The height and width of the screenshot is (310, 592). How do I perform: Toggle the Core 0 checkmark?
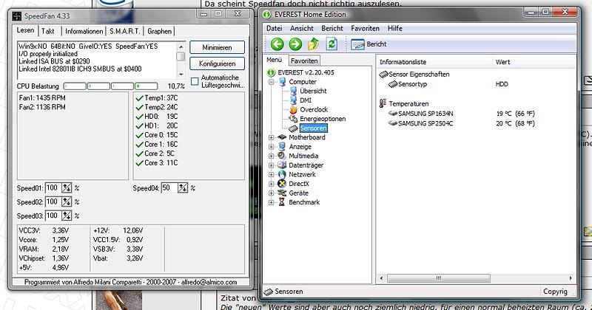(139, 135)
